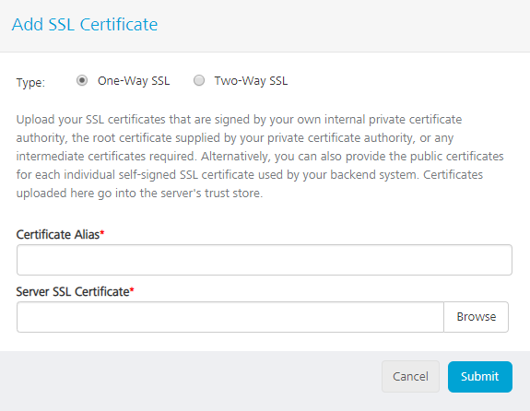Click the "One-Way SSL" label text
The height and width of the screenshot is (411, 530).
[134, 81]
